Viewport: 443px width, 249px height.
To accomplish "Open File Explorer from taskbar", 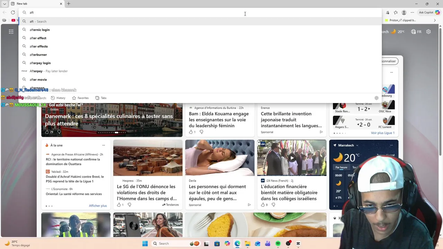I will (247, 243).
